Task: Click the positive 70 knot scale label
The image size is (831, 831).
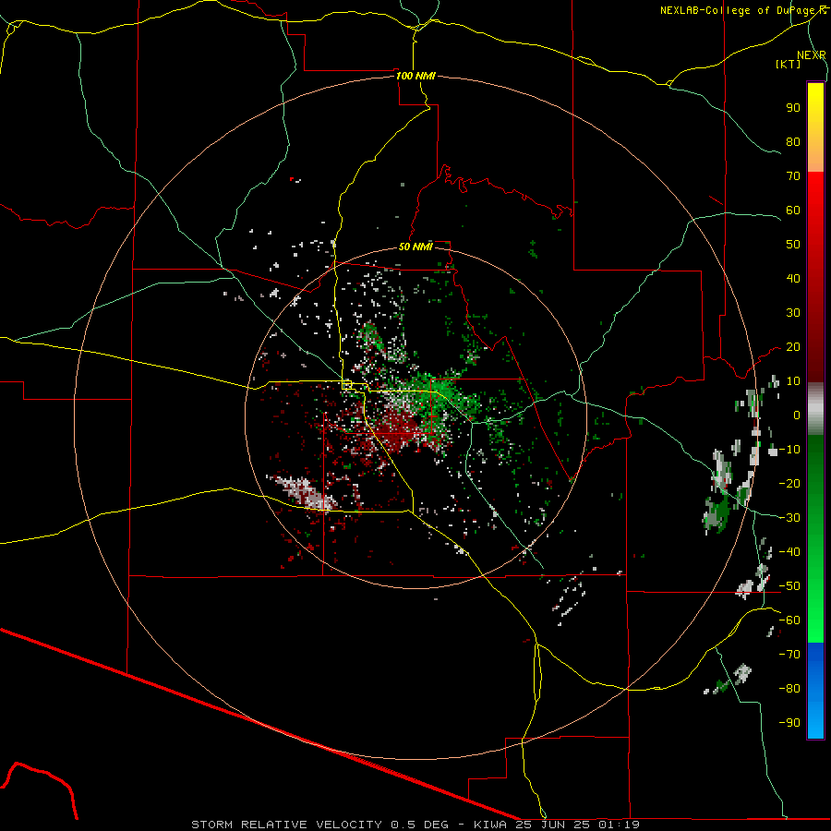Action: (x=793, y=176)
